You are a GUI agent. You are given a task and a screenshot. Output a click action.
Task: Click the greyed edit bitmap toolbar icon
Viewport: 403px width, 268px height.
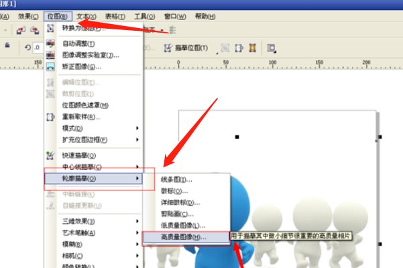point(225,48)
